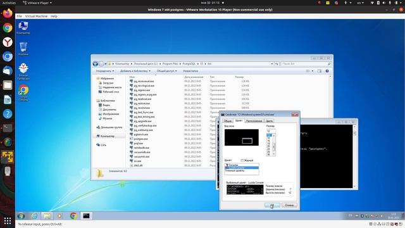Switch to the Цвета tab

pyautogui.click(x=269, y=121)
